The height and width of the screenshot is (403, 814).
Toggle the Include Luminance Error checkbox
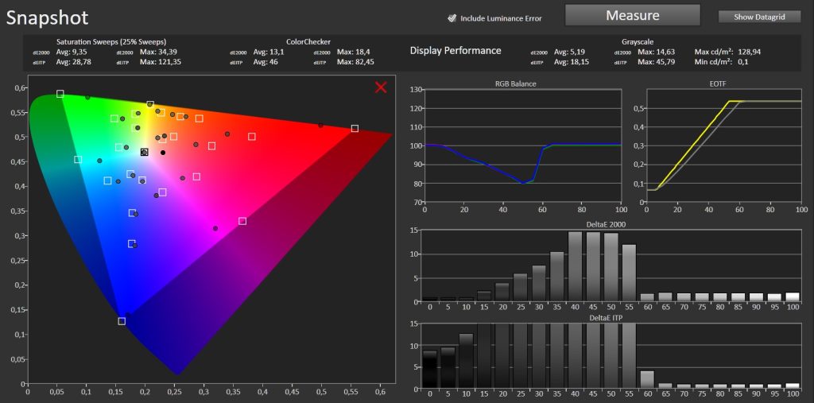tap(452, 18)
